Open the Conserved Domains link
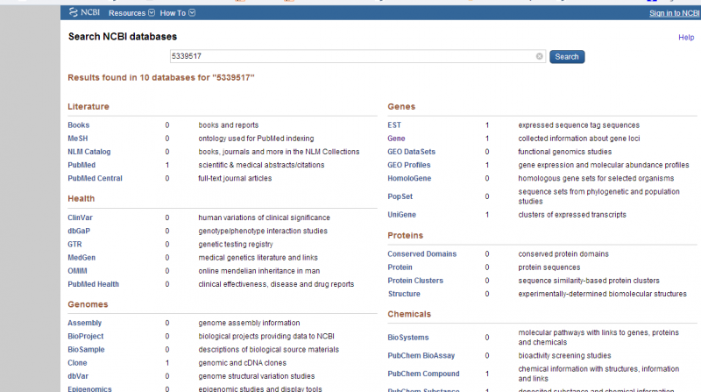701x392 pixels. point(422,254)
